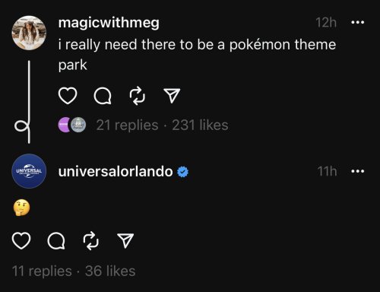380x292 pixels.
Task: Open universalorlando username link
Action: (116, 171)
